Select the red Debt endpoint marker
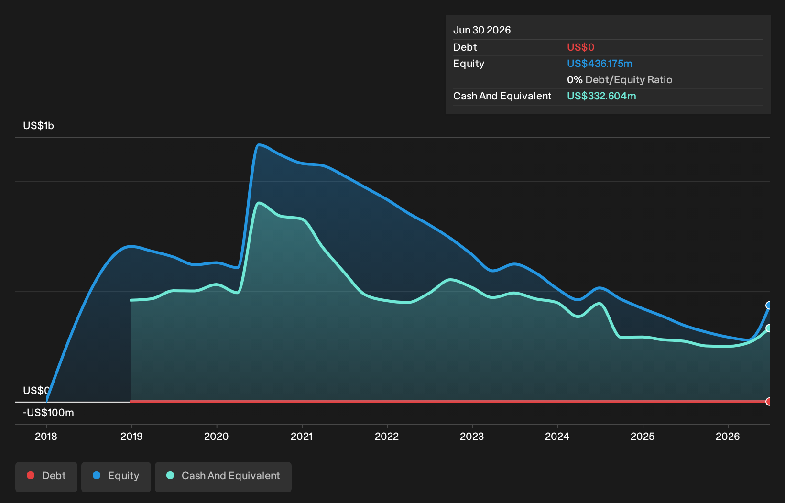 tap(769, 402)
